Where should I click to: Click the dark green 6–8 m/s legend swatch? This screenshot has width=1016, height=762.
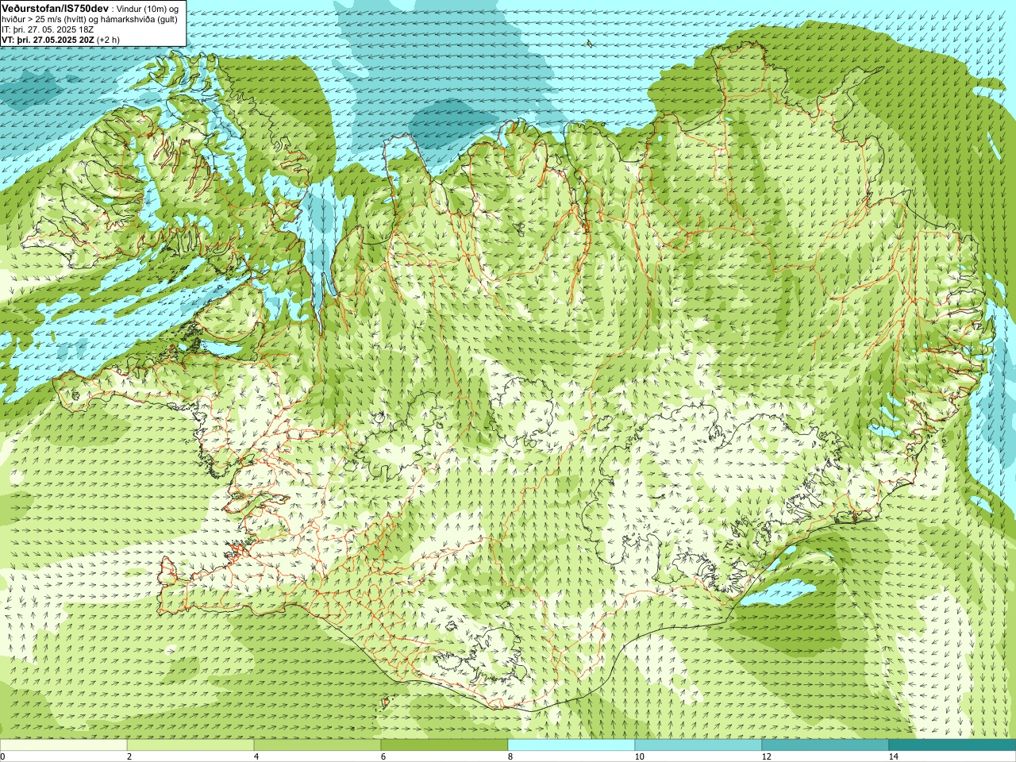coord(444,745)
